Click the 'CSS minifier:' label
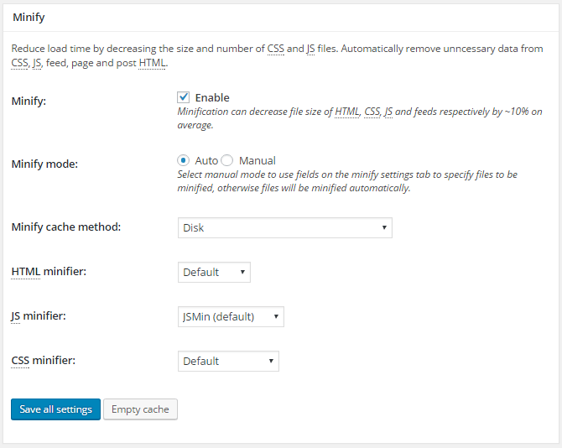This screenshot has width=562, height=448. [44, 360]
